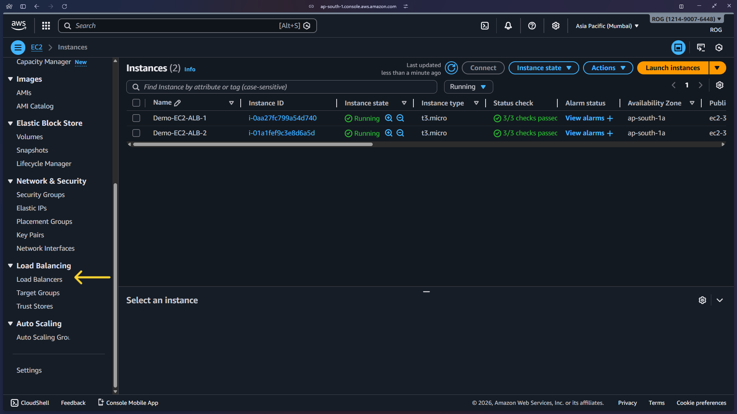
Task: Open table preferences gear above the instance list
Action: pyautogui.click(x=720, y=85)
